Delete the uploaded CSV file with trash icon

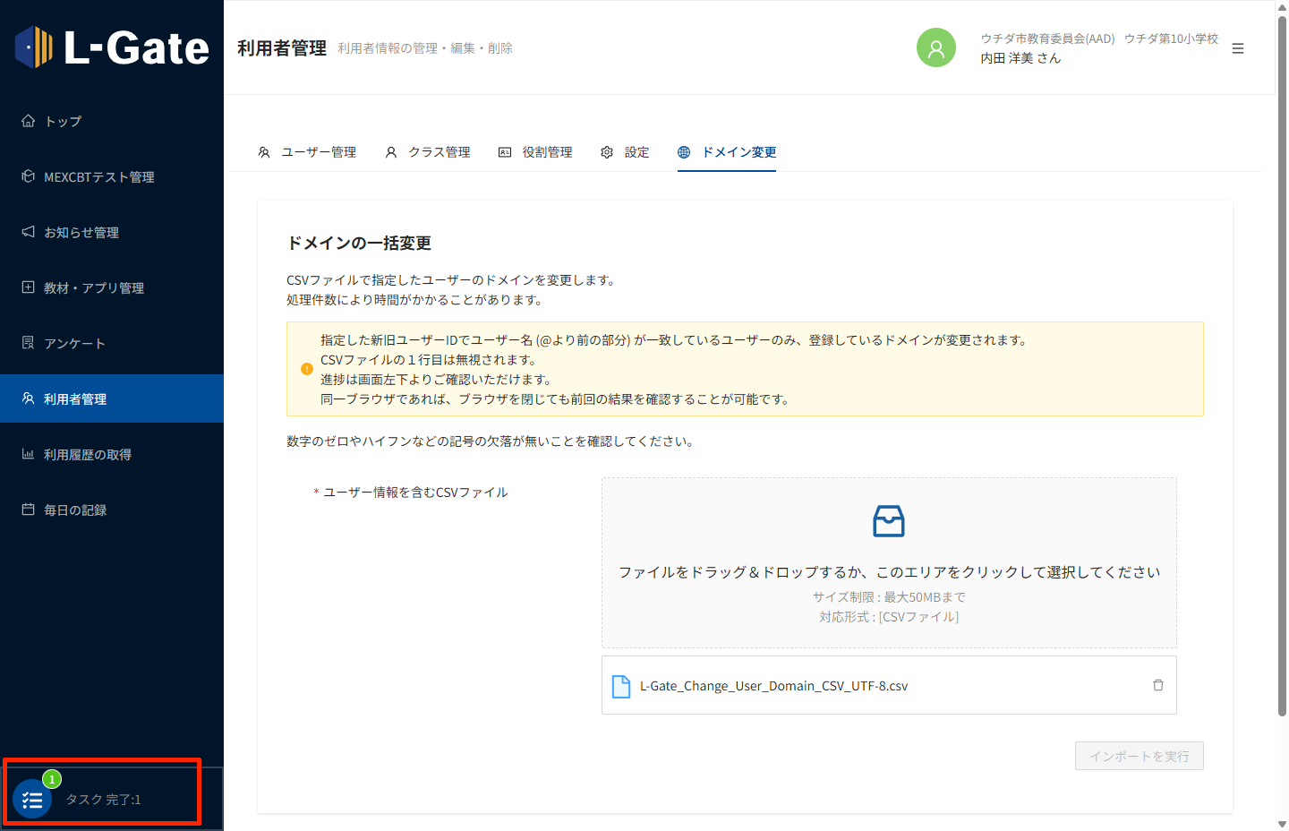pyautogui.click(x=1157, y=685)
